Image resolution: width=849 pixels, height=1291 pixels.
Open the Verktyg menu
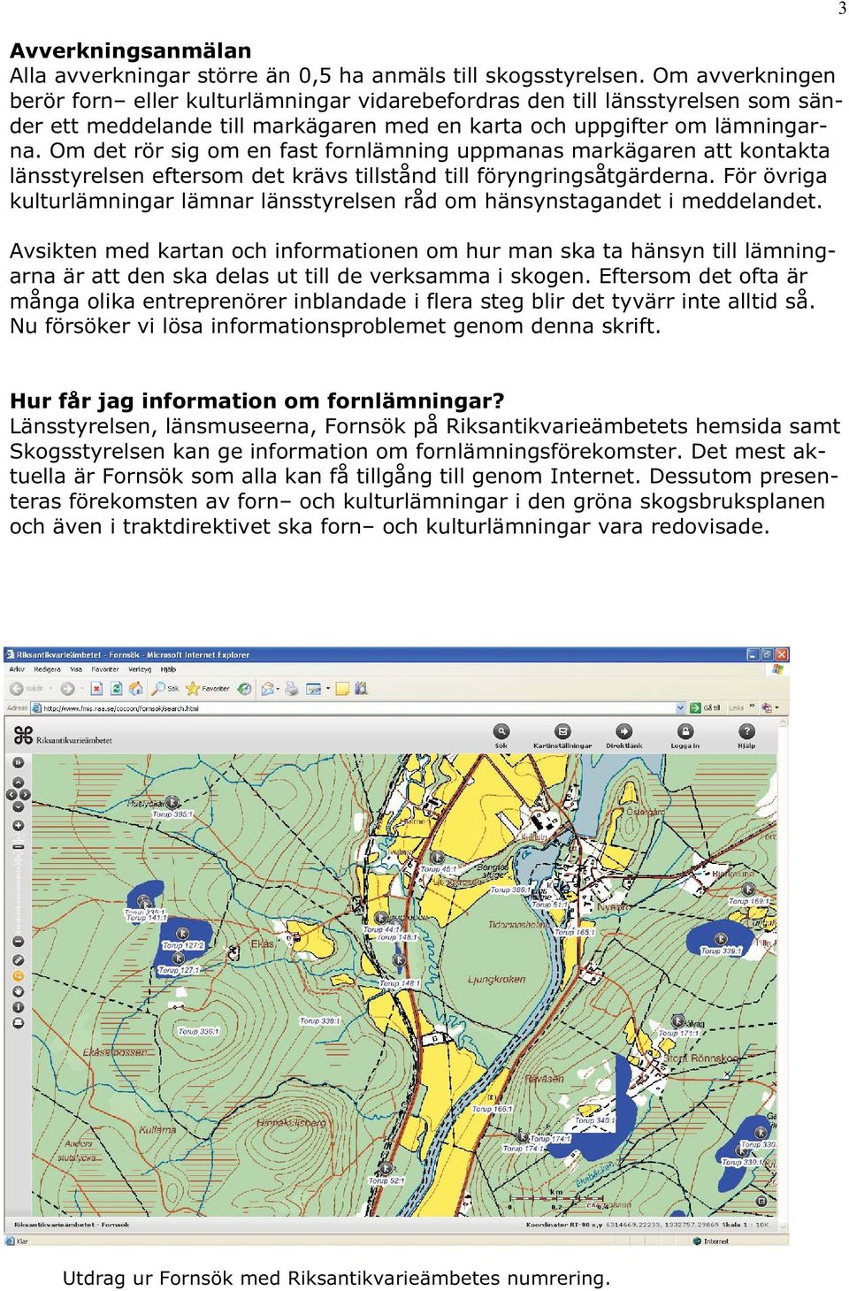(x=140, y=669)
